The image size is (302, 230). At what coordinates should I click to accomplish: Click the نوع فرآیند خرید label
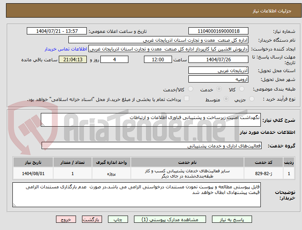(279, 99)
